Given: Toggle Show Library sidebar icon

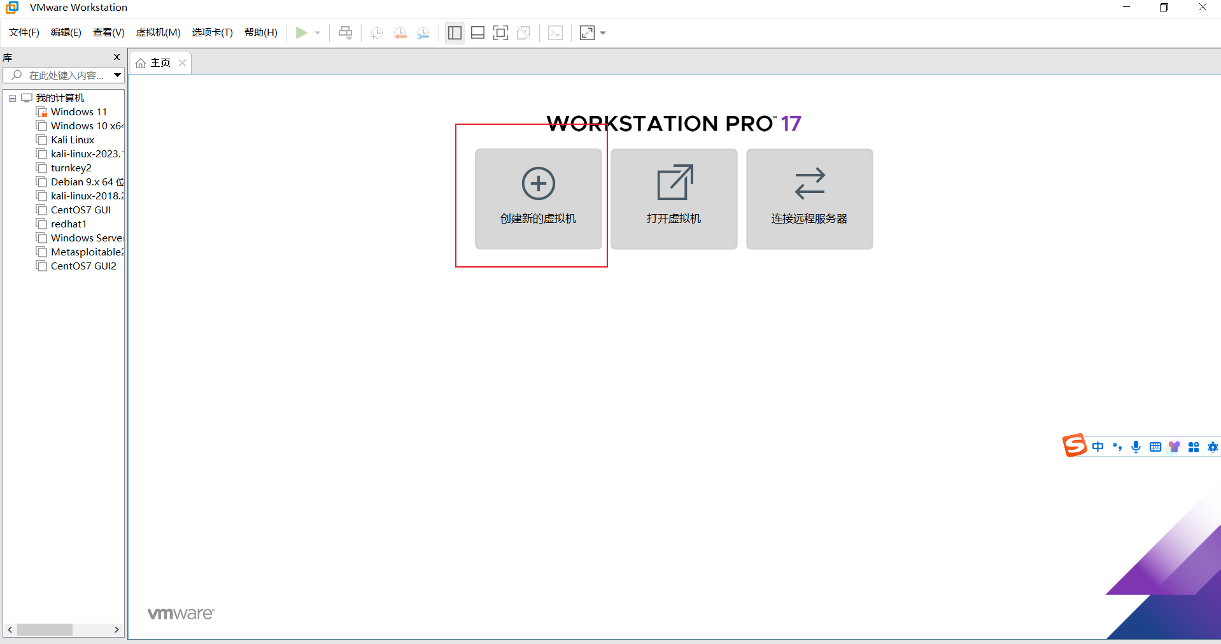Looking at the screenshot, I should (x=455, y=32).
